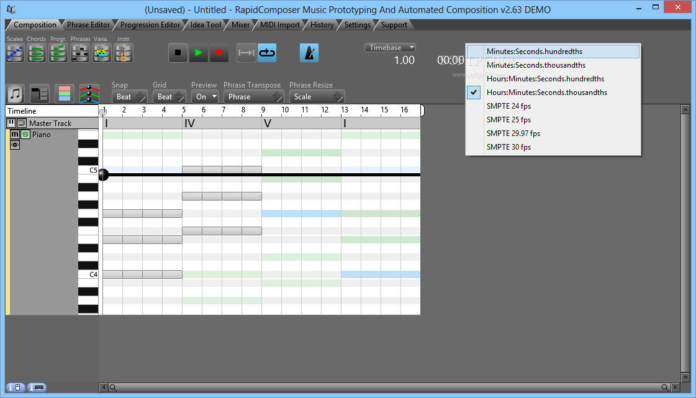Switch to the History tab
The image size is (696, 398).
coord(322,25)
